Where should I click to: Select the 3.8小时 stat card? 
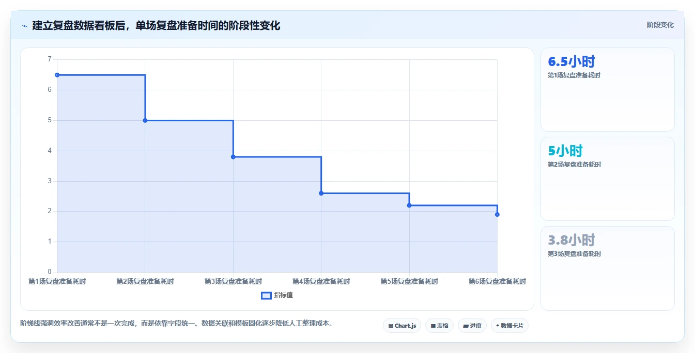pos(608,268)
